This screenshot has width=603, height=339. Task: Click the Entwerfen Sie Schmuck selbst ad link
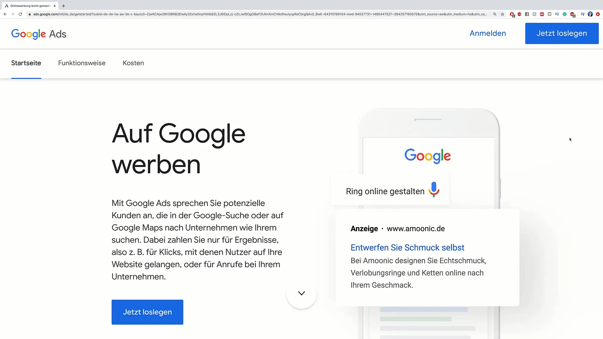pyautogui.click(x=408, y=248)
